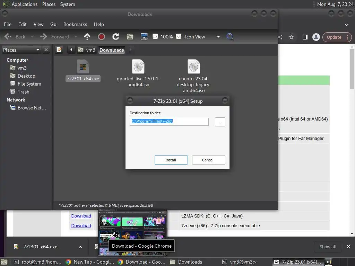The height and width of the screenshot is (266, 355).
Task: Expand the Forward history dropdown arrow
Action: [76, 37]
